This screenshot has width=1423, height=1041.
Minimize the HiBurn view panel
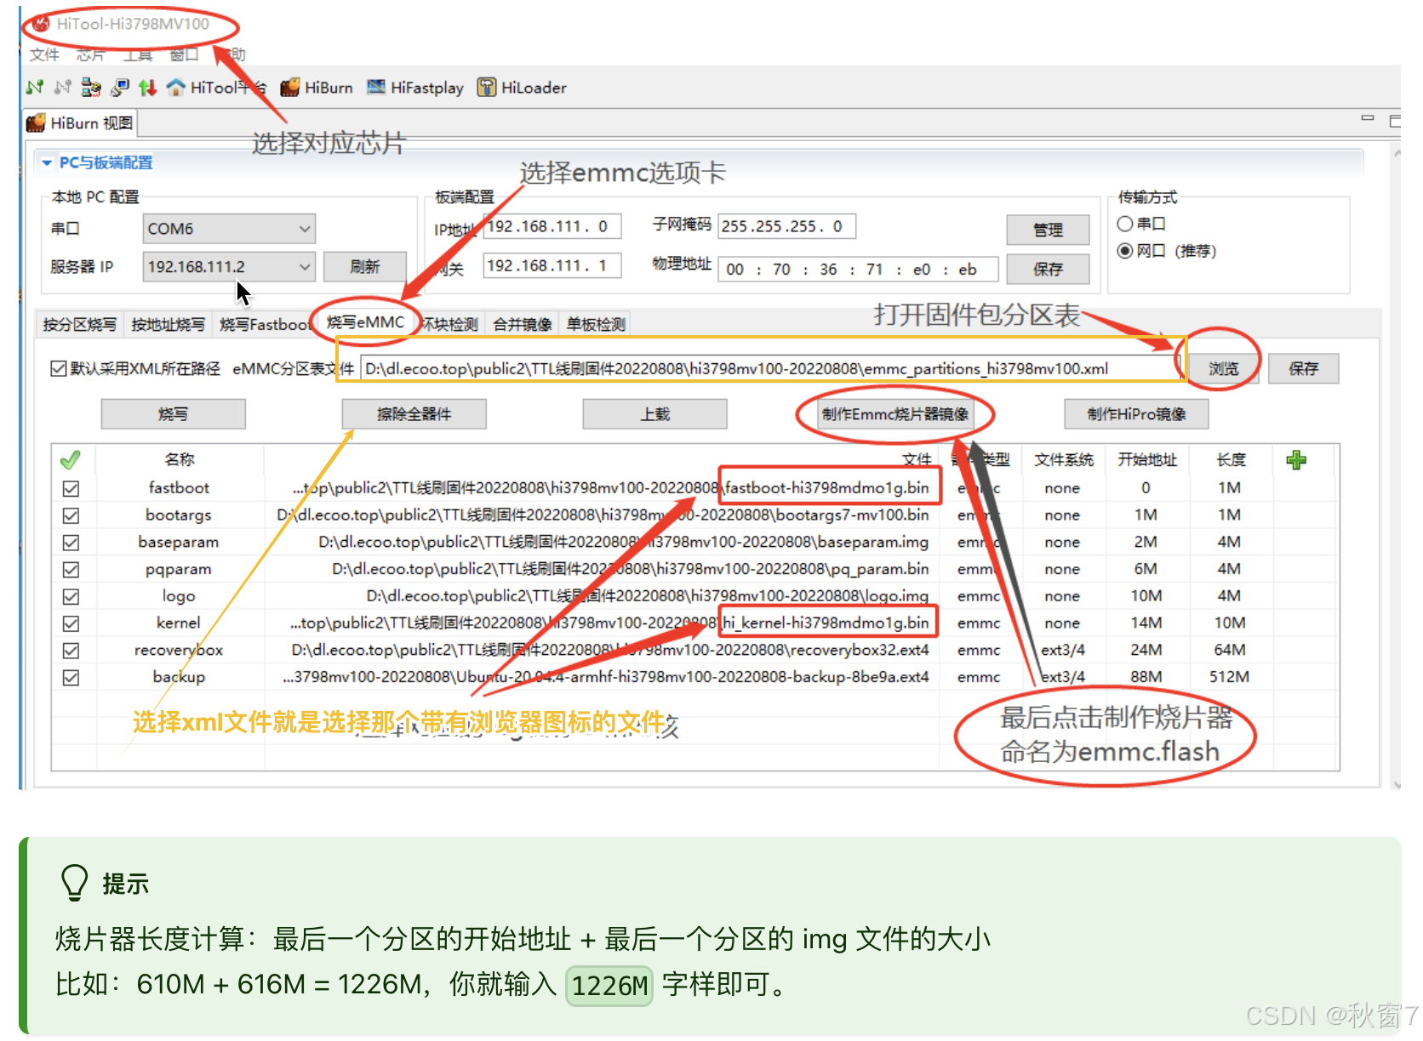1368,118
